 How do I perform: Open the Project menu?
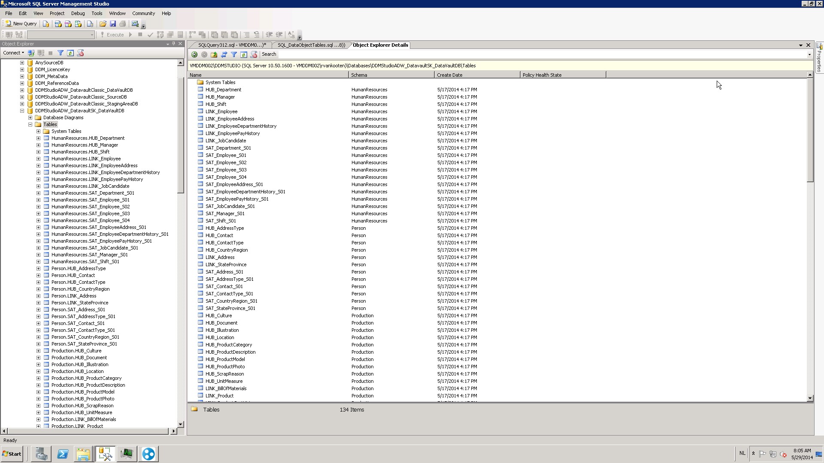tap(57, 13)
